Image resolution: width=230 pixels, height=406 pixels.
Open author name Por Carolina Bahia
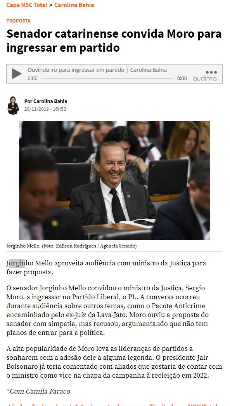pyautogui.click(x=46, y=101)
